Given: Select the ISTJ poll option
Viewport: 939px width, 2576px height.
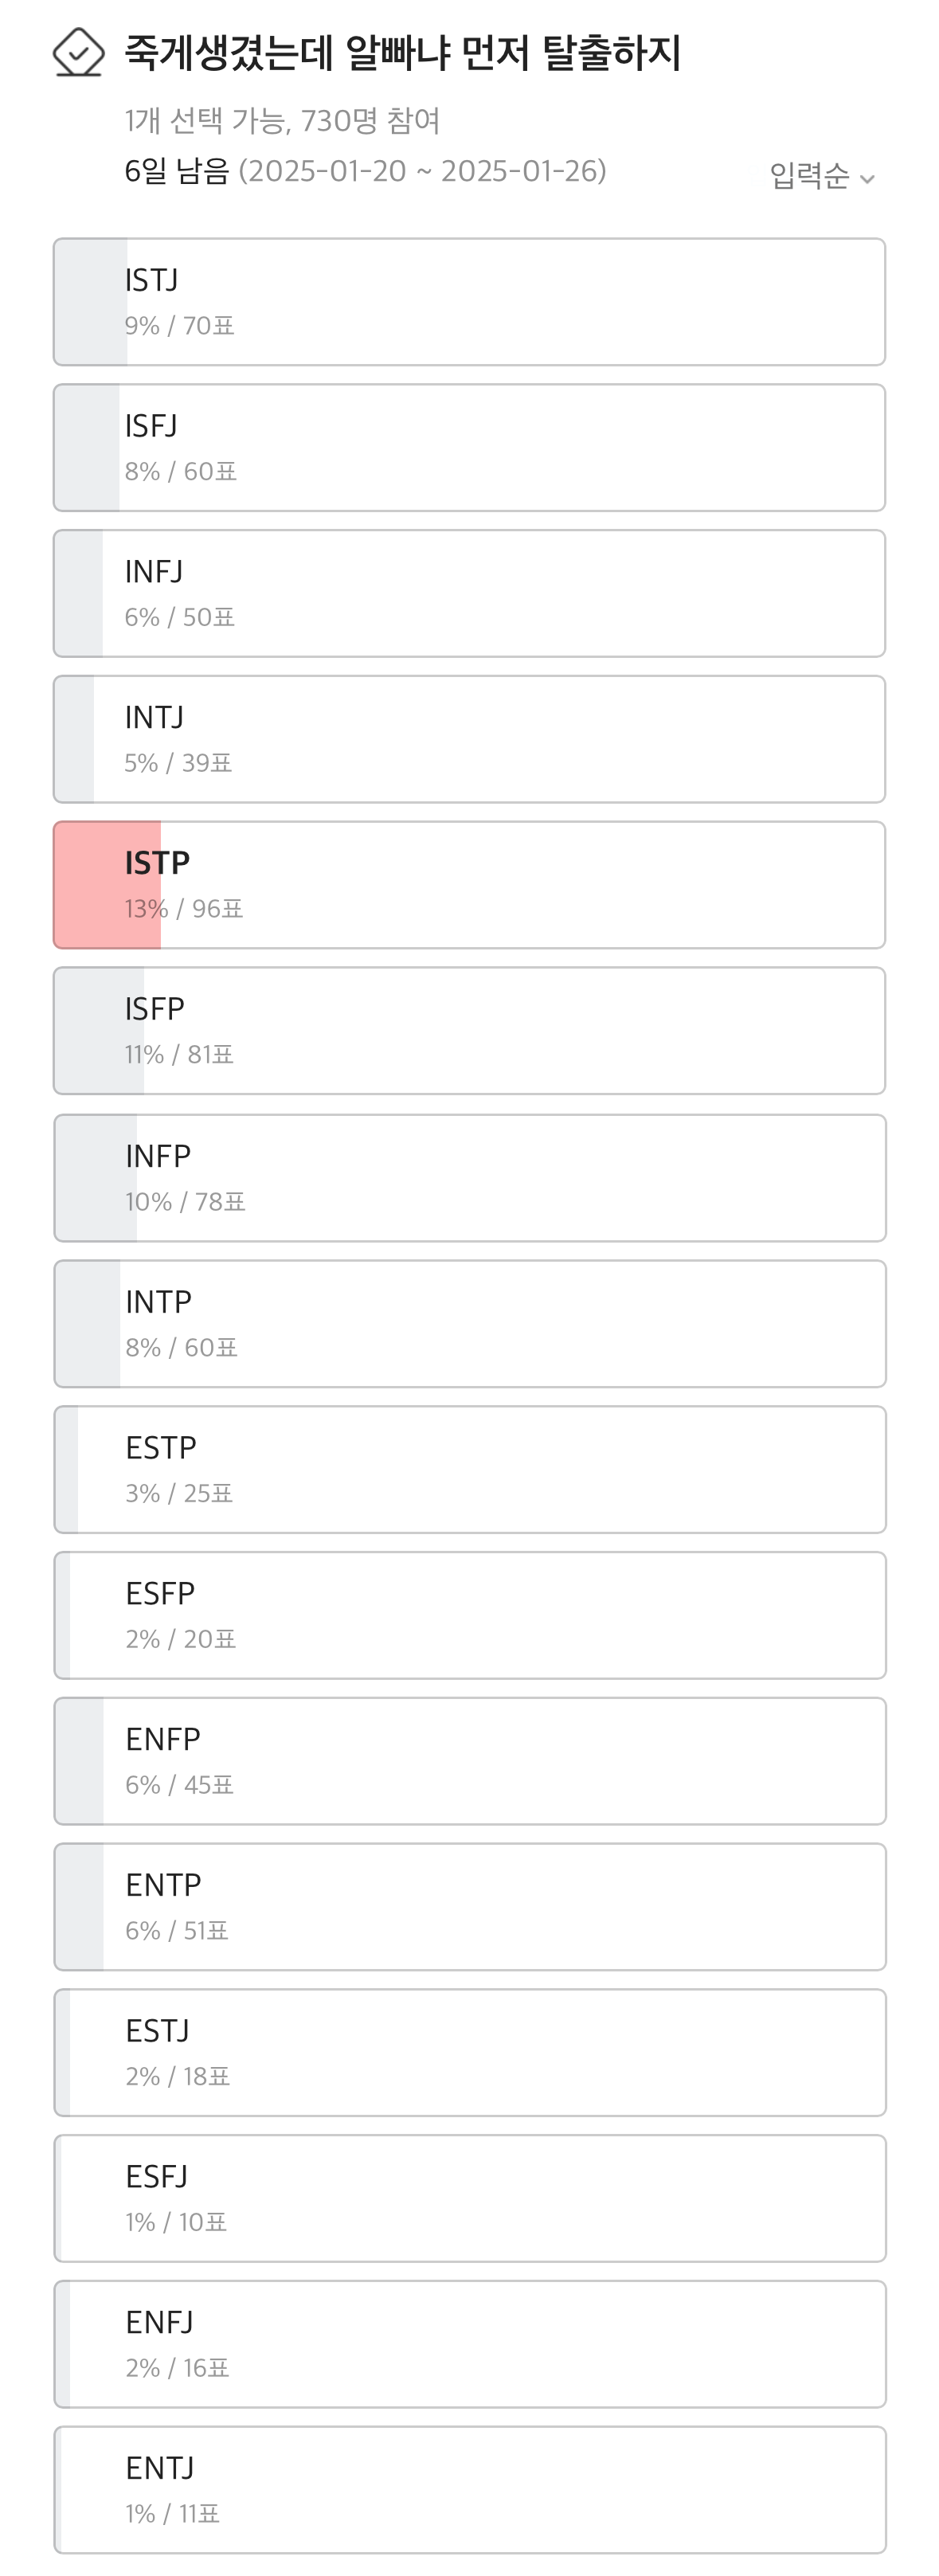Looking at the screenshot, I should coord(469,302).
